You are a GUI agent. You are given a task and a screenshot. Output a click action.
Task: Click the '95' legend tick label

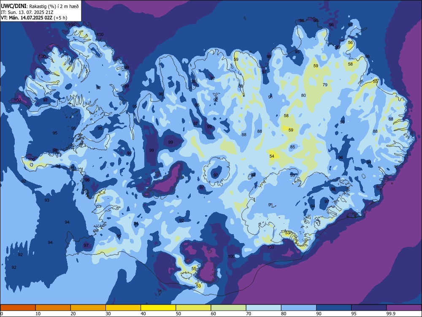[354, 314]
